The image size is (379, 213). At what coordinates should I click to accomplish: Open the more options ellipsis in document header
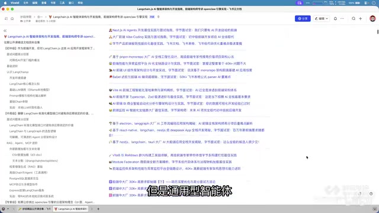tap(342, 18)
